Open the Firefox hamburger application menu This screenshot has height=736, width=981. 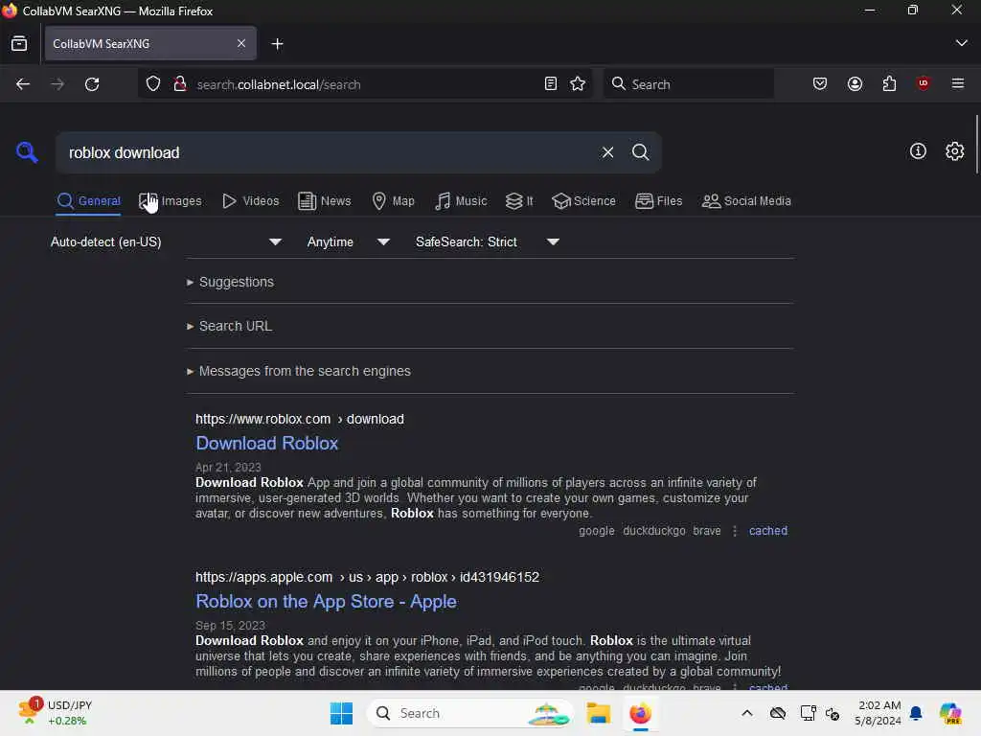[958, 84]
